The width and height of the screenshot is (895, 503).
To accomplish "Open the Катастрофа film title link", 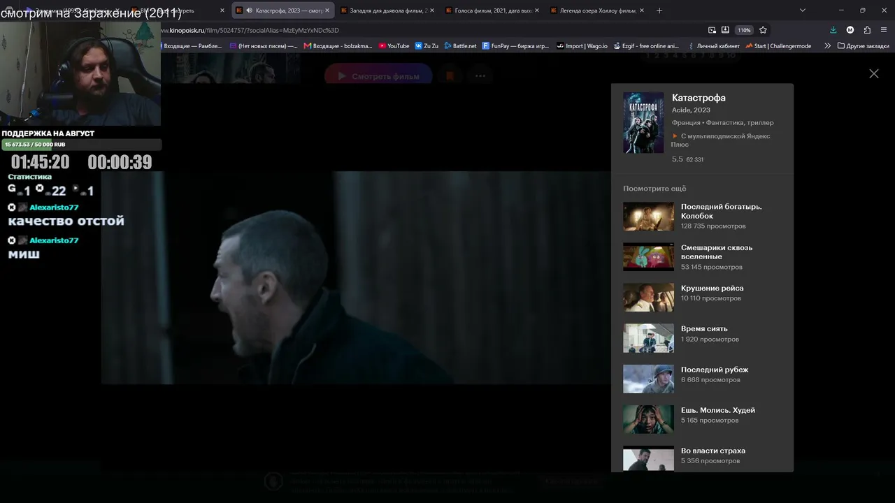I will tap(699, 98).
